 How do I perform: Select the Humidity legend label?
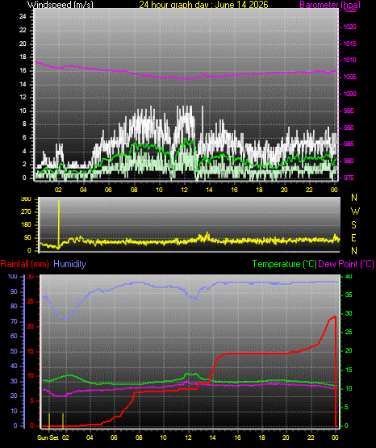point(69,264)
